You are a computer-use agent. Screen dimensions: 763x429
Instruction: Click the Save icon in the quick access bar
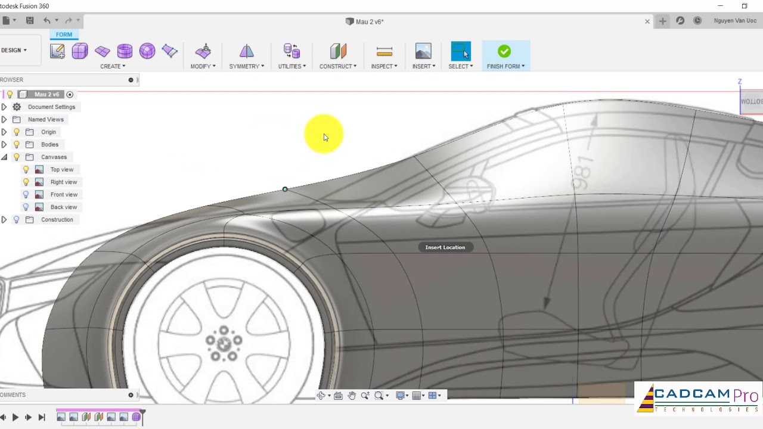tap(30, 20)
